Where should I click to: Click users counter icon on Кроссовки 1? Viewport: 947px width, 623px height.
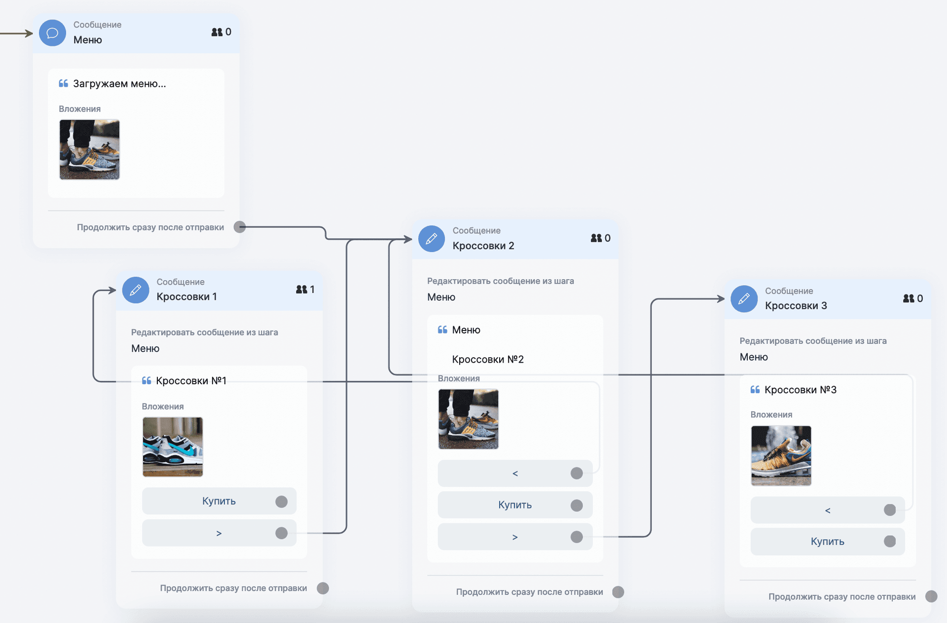coord(301,290)
